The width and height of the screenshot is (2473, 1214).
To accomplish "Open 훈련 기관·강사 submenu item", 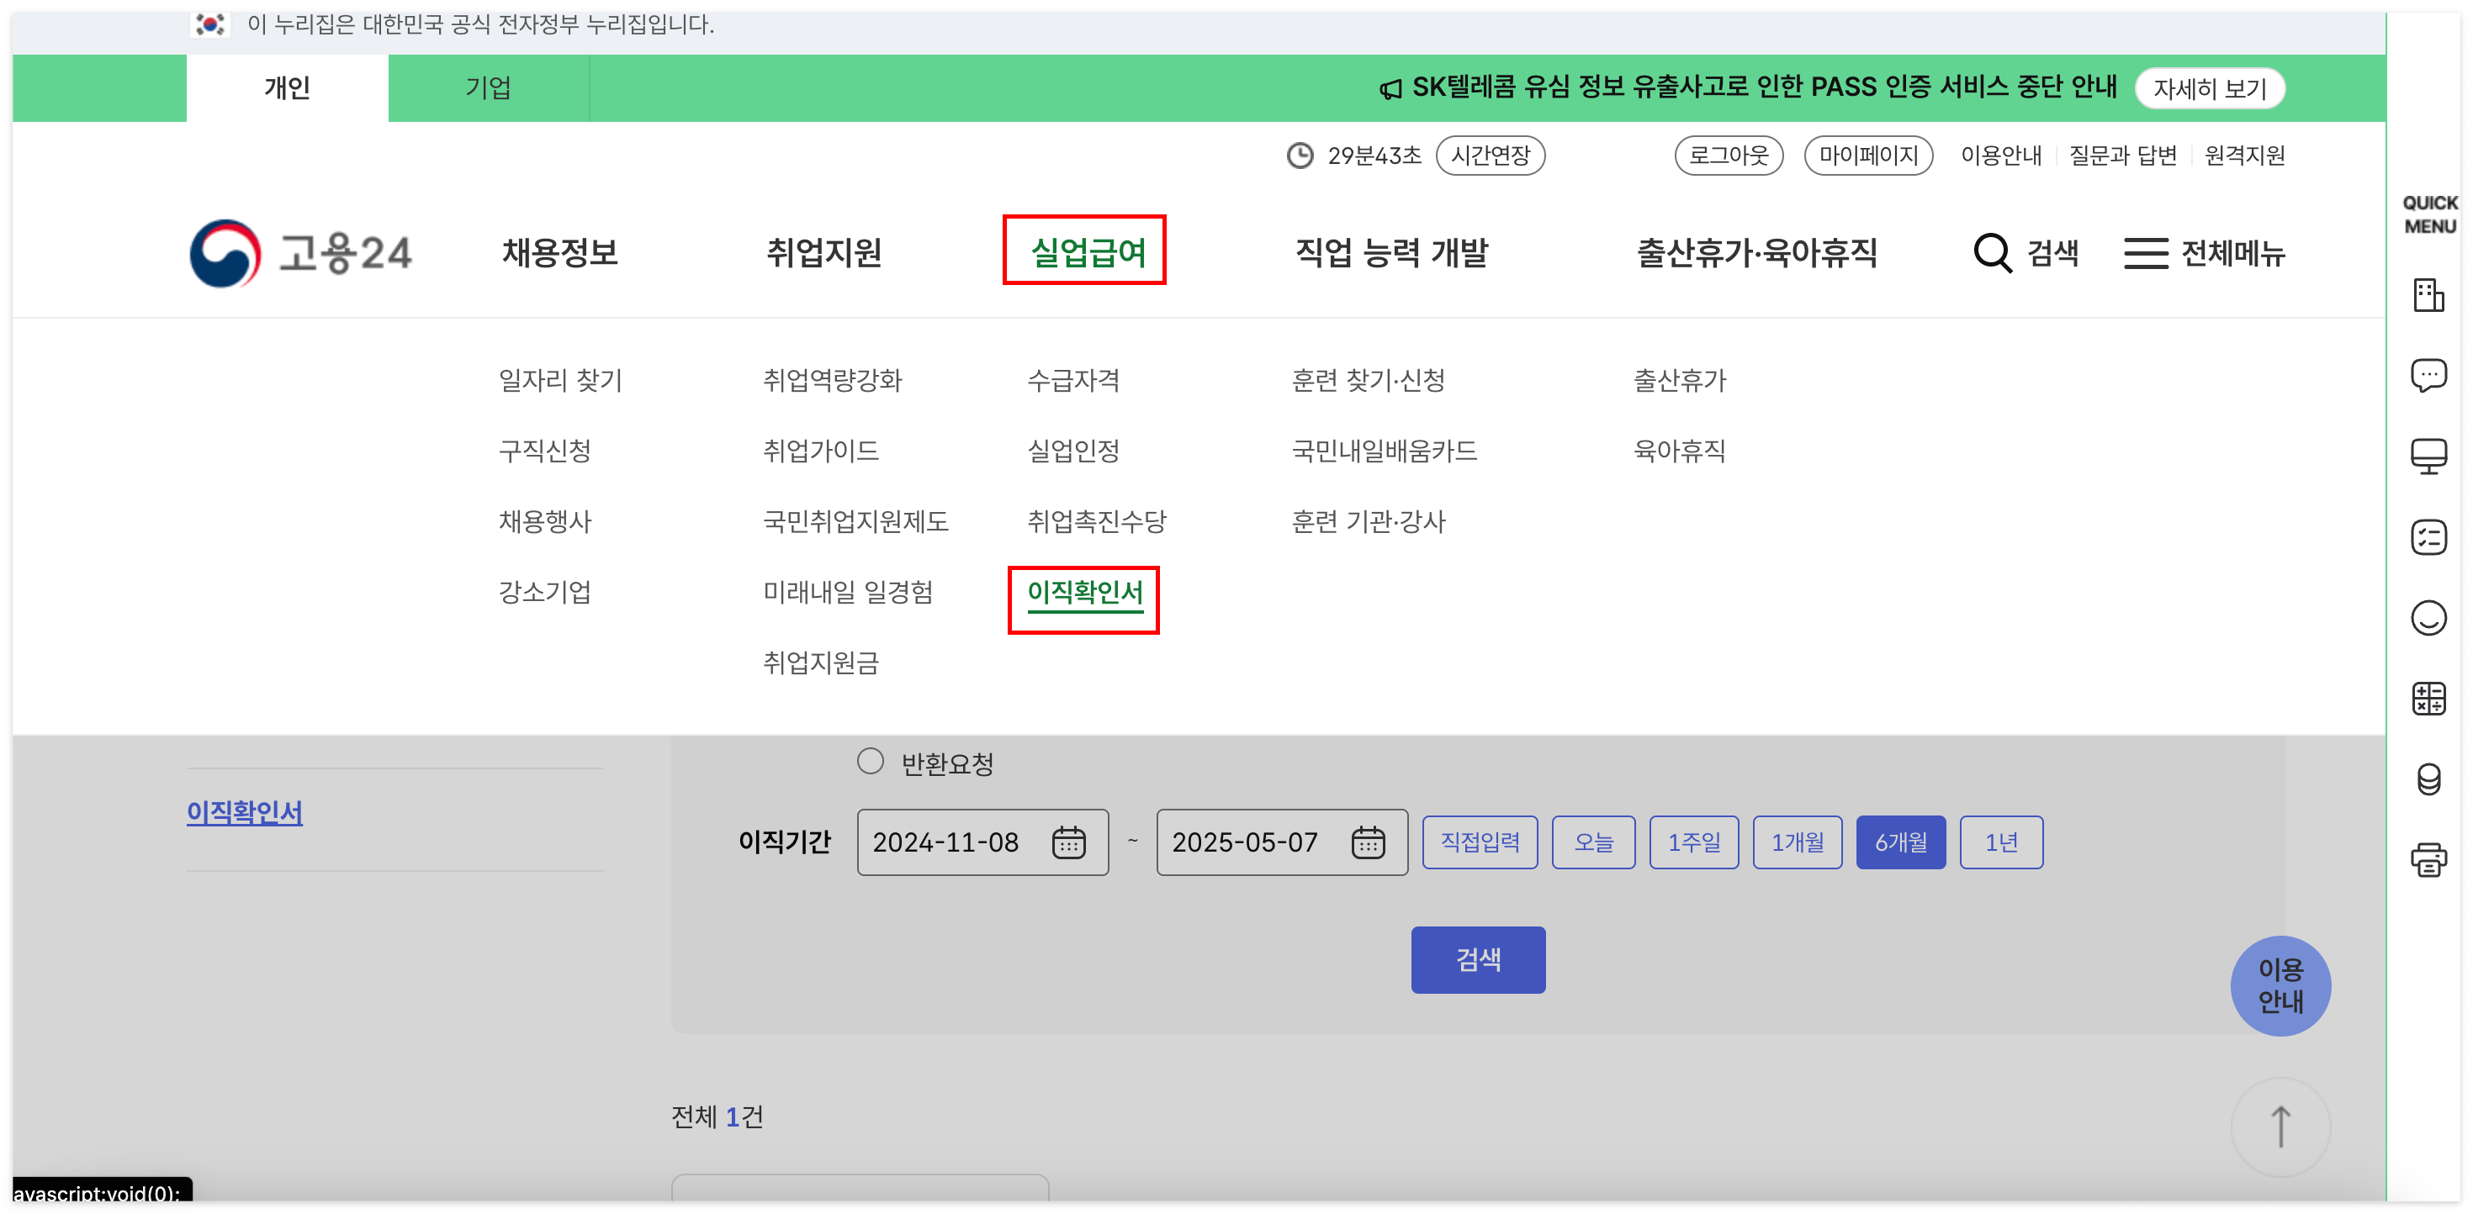I will pos(1368,522).
